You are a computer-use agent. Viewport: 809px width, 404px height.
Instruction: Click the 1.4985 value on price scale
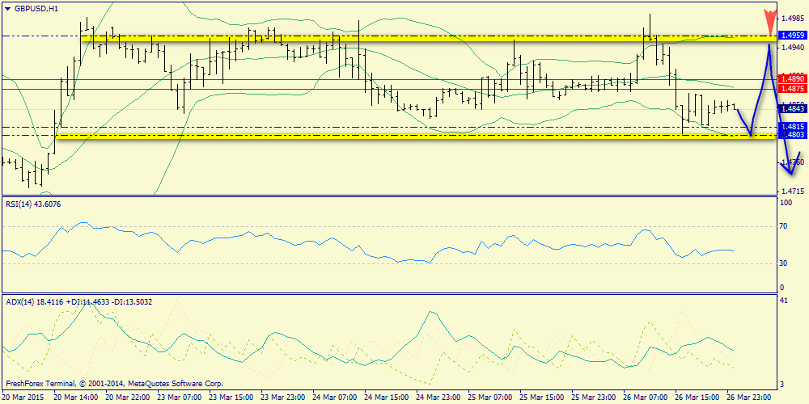[x=792, y=19]
